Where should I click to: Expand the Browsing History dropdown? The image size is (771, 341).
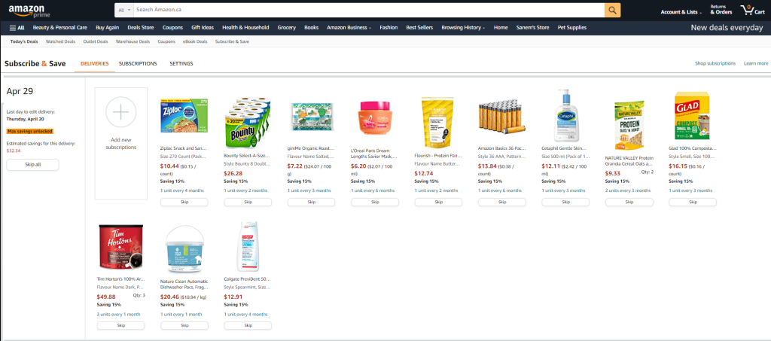(463, 28)
